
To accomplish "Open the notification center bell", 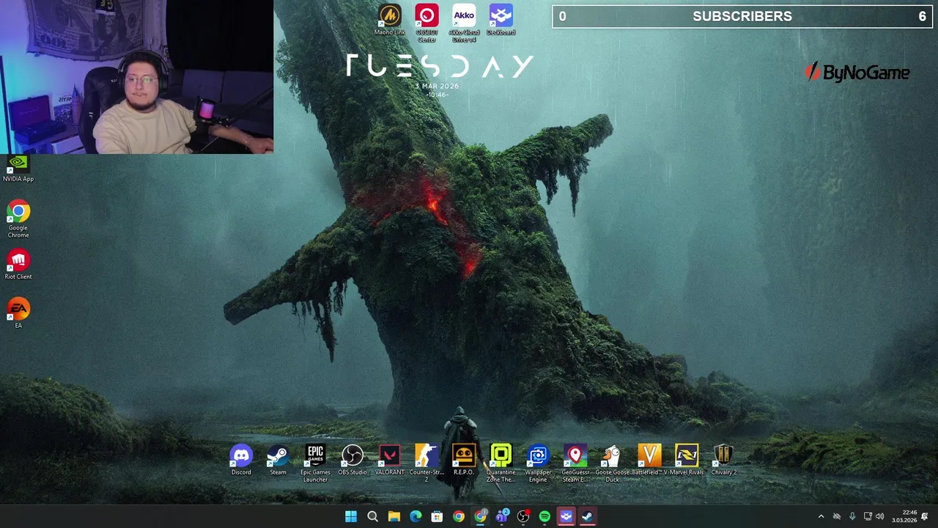I will pos(926,517).
